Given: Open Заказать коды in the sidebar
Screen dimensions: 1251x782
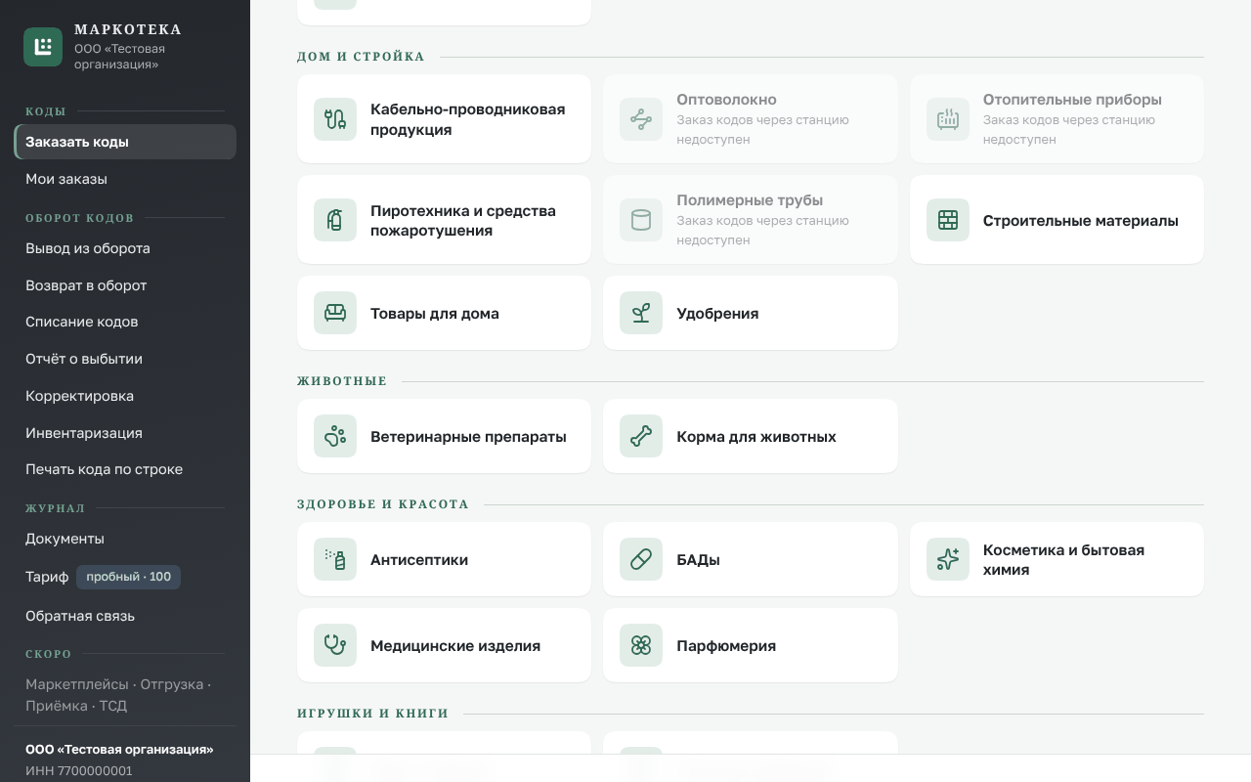Looking at the screenshot, I should tap(125, 142).
